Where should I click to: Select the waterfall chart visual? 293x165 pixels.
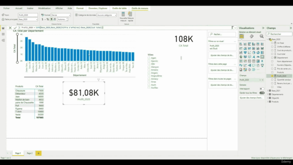[x=241, y=53]
